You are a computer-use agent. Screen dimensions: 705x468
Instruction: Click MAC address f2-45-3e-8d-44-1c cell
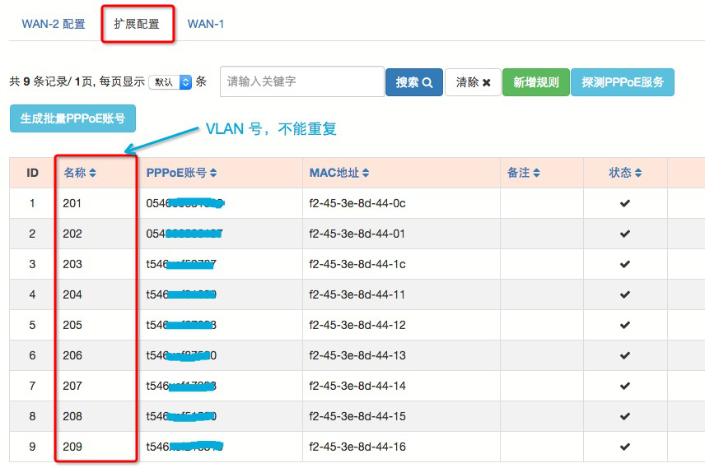point(357,264)
